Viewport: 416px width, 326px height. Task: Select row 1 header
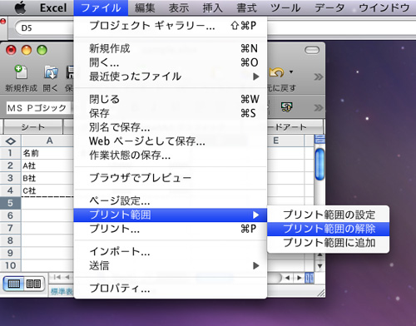pos(10,153)
